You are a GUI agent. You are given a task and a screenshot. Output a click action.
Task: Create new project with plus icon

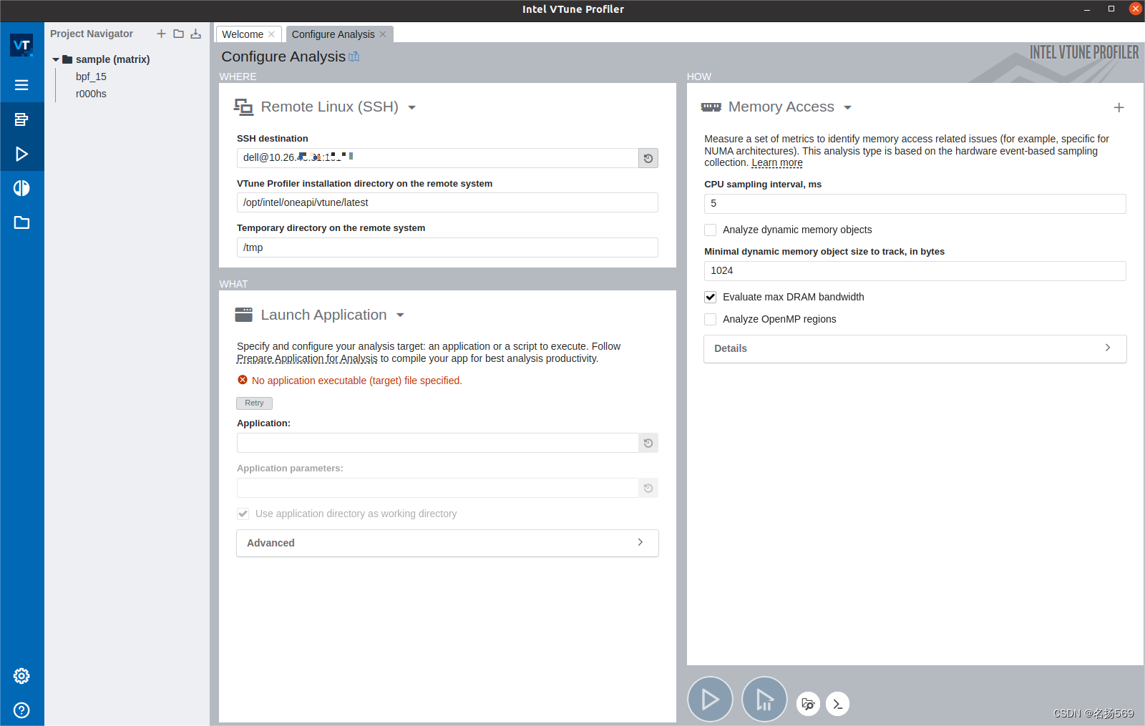(x=161, y=34)
